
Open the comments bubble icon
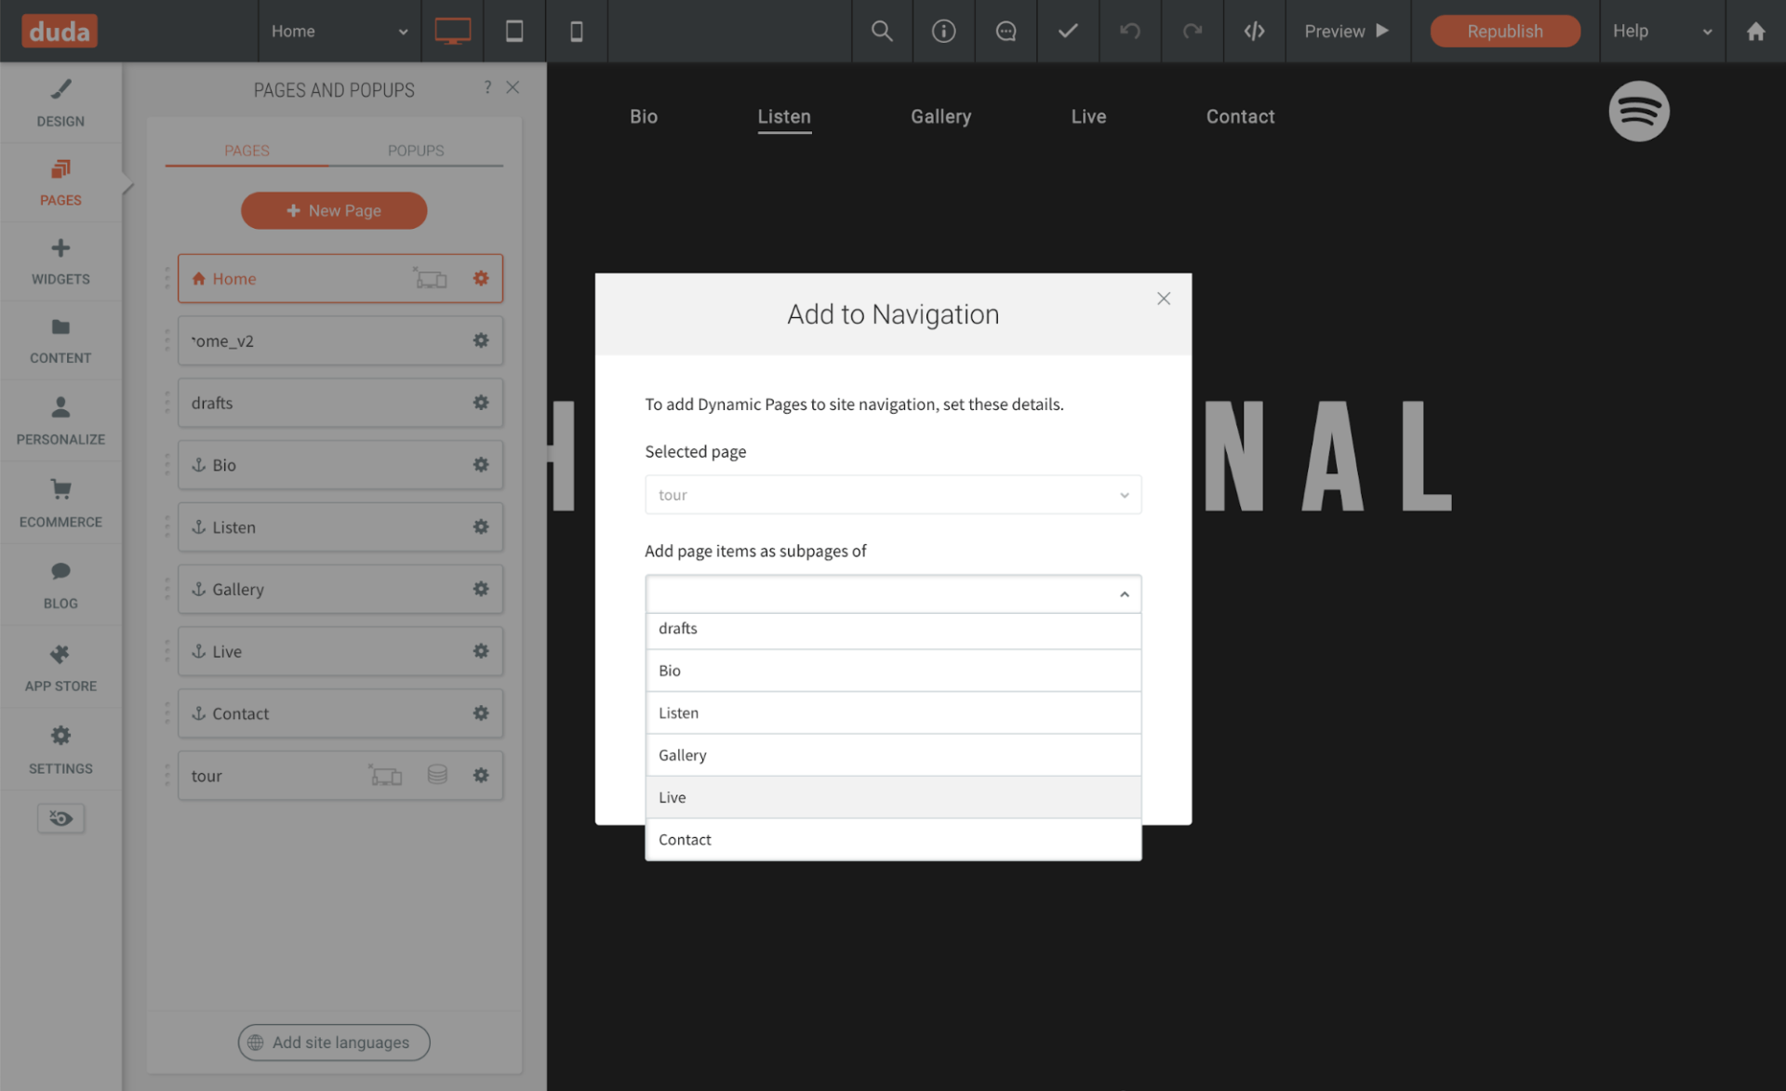1006,31
